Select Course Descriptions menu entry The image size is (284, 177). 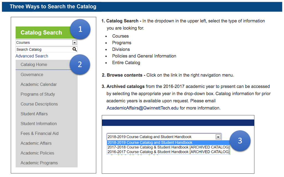coord(39,104)
